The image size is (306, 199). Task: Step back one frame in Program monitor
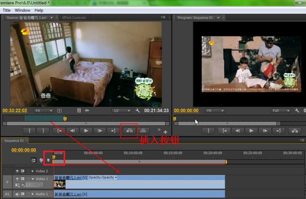[238, 131]
